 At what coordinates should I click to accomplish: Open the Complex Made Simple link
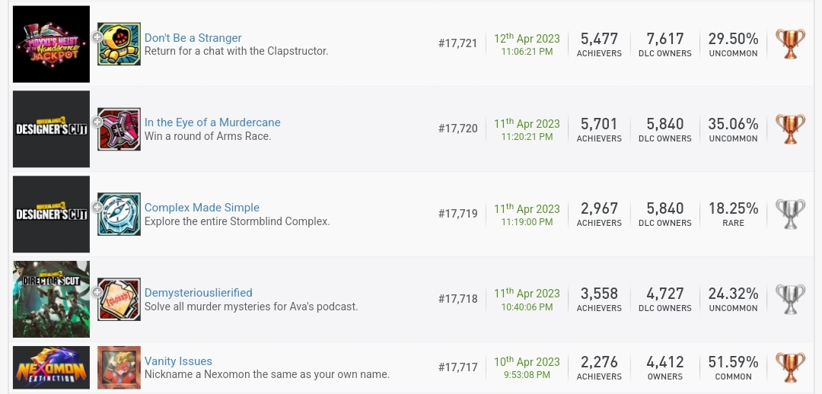click(x=202, y=208)
